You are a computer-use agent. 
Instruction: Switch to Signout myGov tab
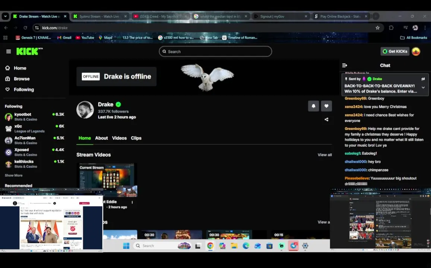(x=281, y=16)
